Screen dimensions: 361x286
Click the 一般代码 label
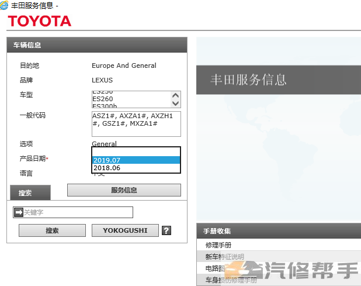click(33, 115)
